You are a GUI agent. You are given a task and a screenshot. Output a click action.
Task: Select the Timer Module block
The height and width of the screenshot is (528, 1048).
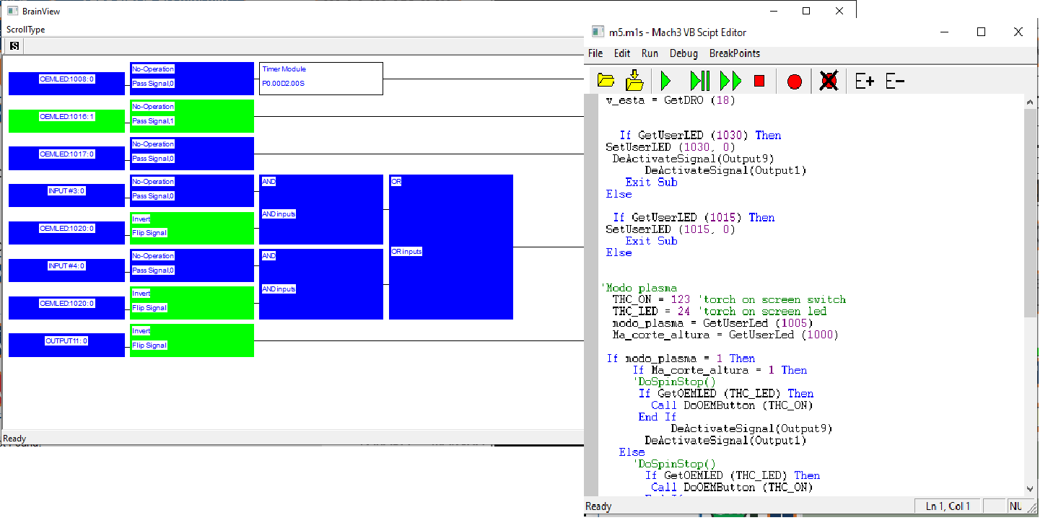click(320, 78)
